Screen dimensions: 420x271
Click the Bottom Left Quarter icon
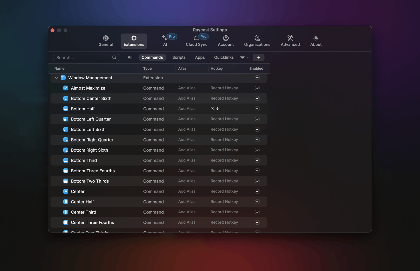tap(66, 119)
